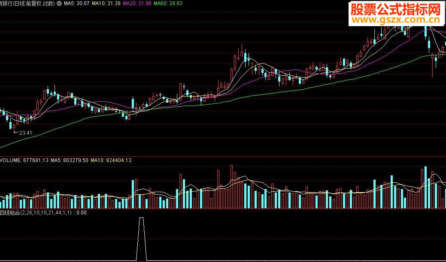446x262 pixels.
Task: Open the dropdown arrow beside the stock title
Action: coord(59,4)
